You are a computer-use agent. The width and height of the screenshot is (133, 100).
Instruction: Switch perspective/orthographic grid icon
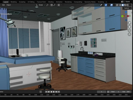point(129,34)
